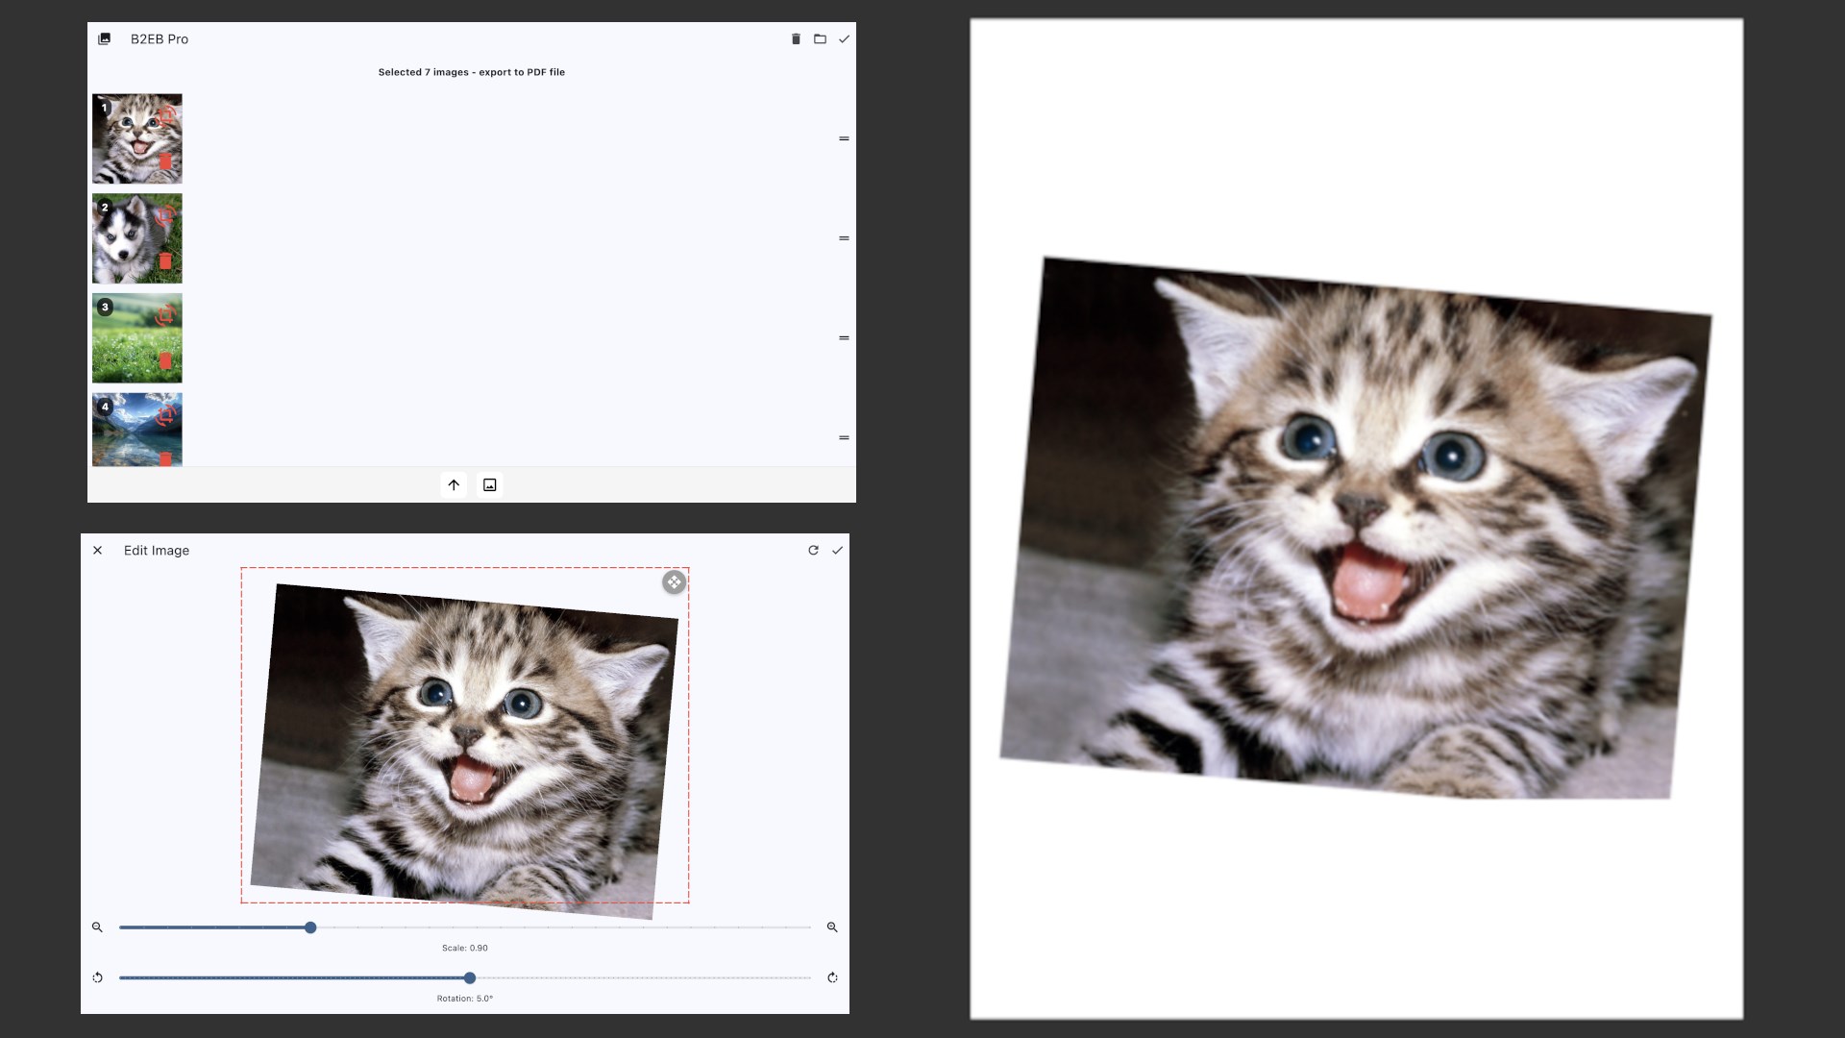The width and height of the screenshot is (1845, 1038).
Task: Apply the edits with the Edit Image checkmark
Action: 837,551
